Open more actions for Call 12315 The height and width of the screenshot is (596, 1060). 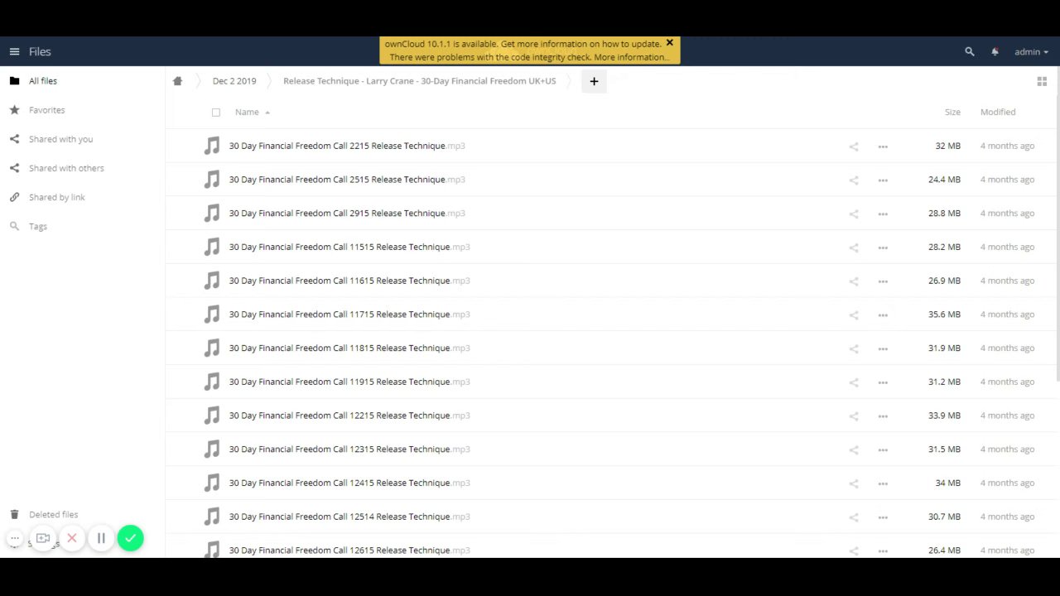(x=883, y=449)
